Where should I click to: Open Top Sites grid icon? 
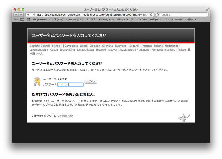pos(28,19)
